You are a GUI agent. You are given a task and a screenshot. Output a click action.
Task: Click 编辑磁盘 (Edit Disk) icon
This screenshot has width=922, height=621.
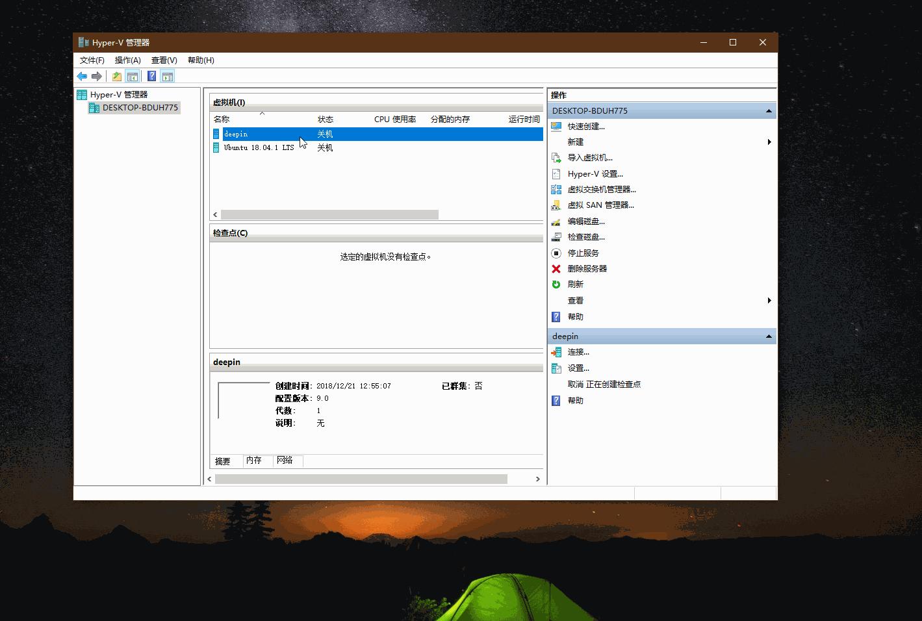coord(556,221)
